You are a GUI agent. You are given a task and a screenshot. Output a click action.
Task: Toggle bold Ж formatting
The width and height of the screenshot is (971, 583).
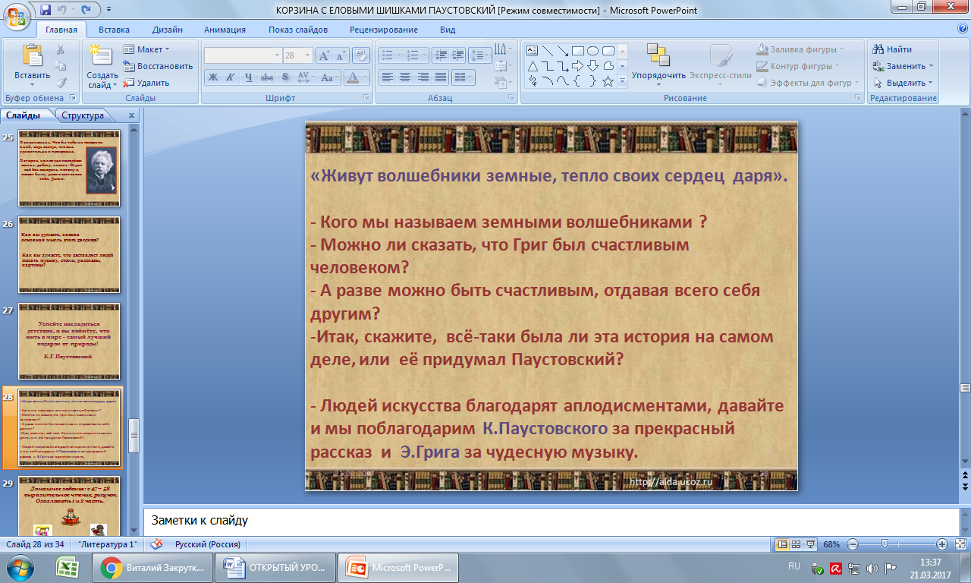click(213, 77)
